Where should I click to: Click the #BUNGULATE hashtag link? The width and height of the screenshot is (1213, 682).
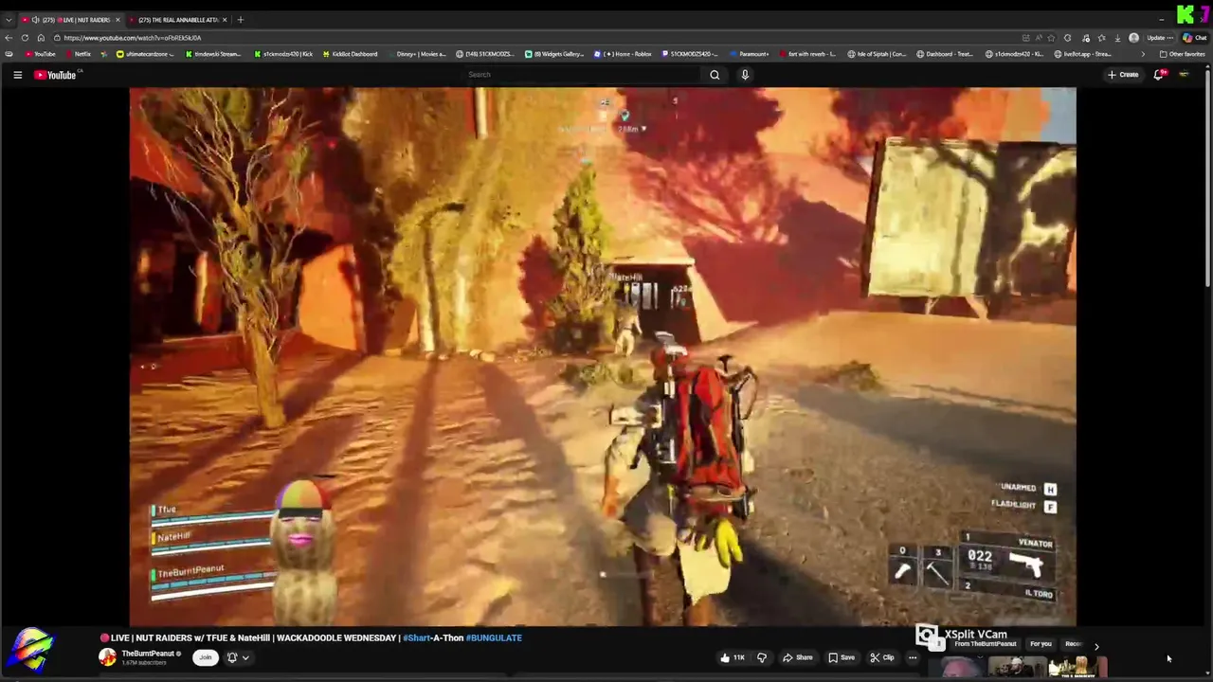494,638
